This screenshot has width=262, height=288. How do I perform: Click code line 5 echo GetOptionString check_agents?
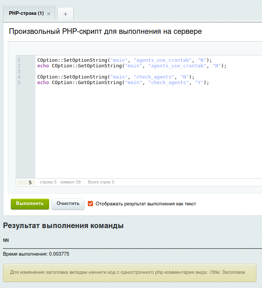123,83
